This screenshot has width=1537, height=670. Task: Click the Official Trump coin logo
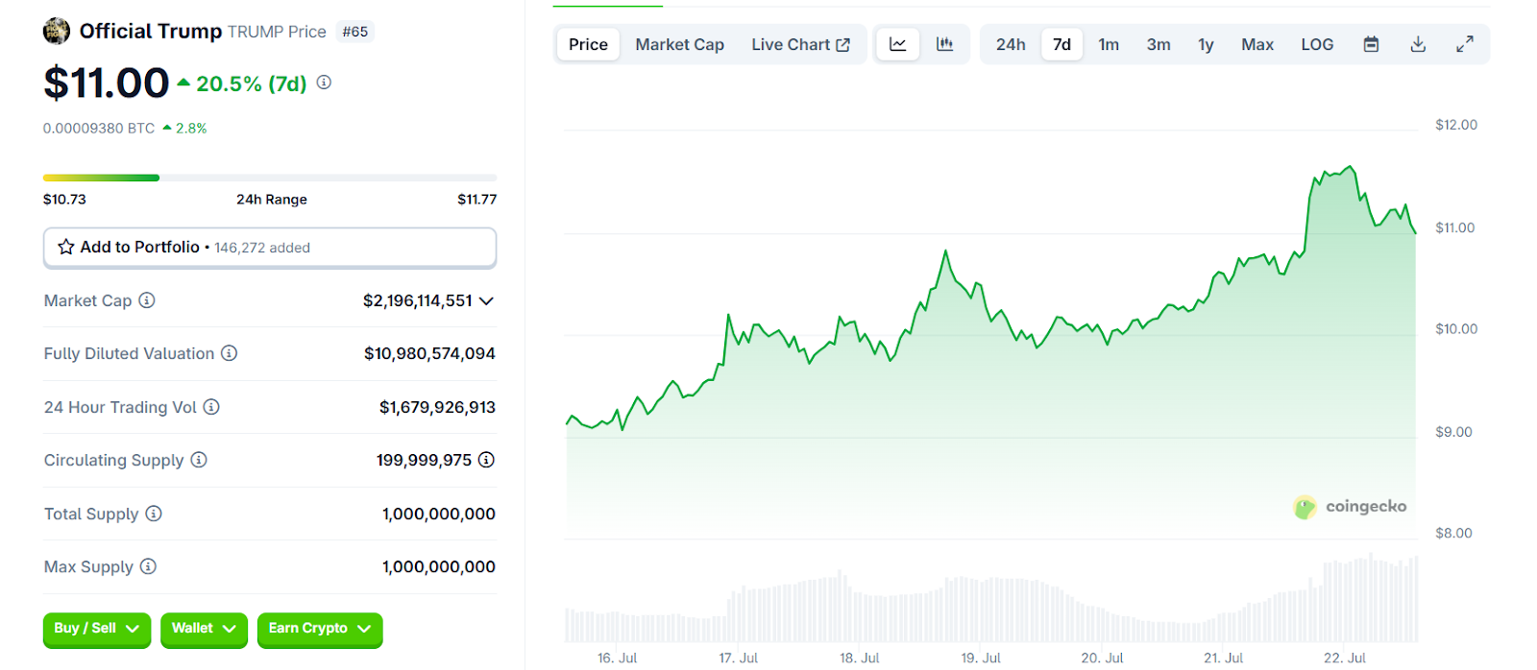[x=57, y=32]
